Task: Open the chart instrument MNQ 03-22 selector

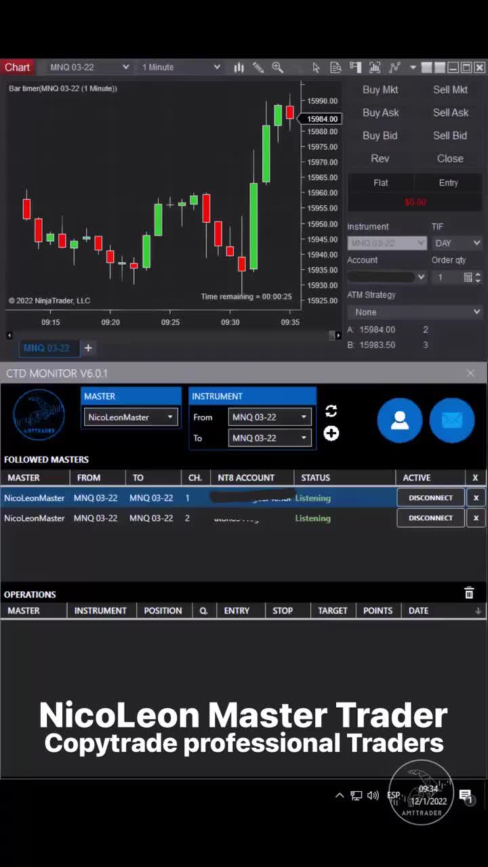Action: [x=89, y=67]
